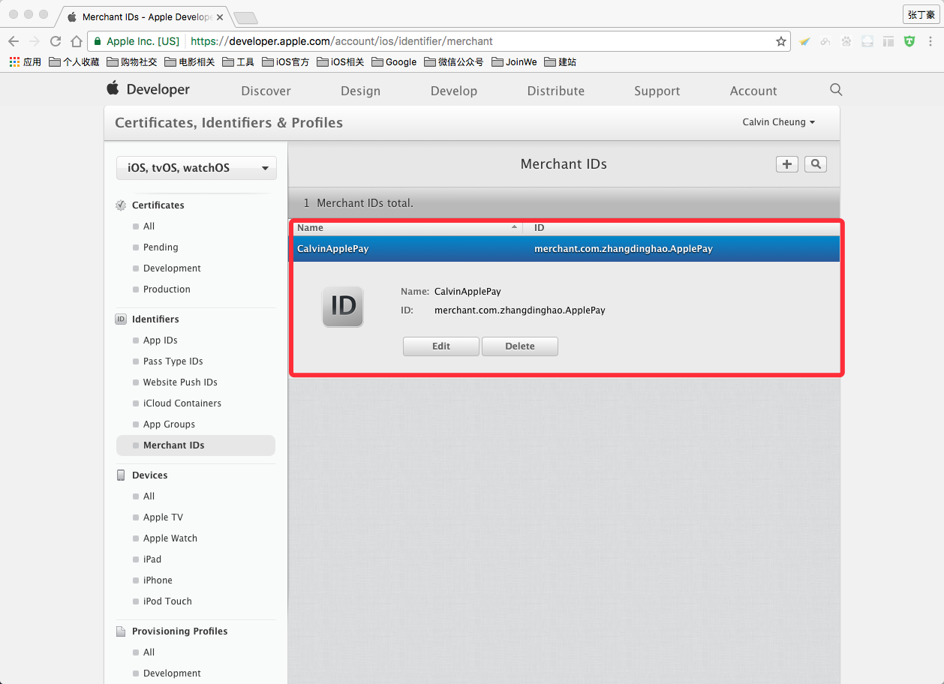Open the Calvin Cheung account dropdown
Image resolution: width=944 pixels, height=684 pixels.
779,121
